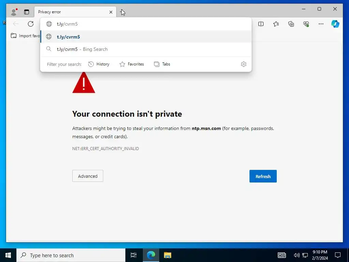This screenshot has height=262, width=349.
Task: Click the globe icon in the address bar
Action: click(x=49, y=24)
